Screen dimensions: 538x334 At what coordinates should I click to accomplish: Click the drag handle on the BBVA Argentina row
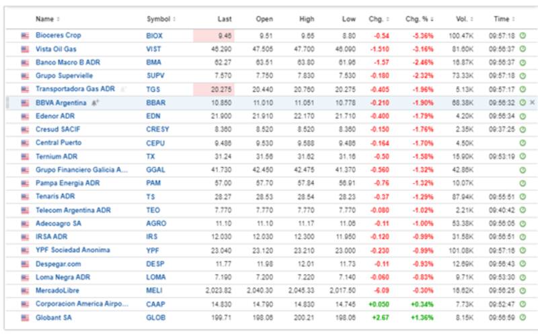pos(8,103)
